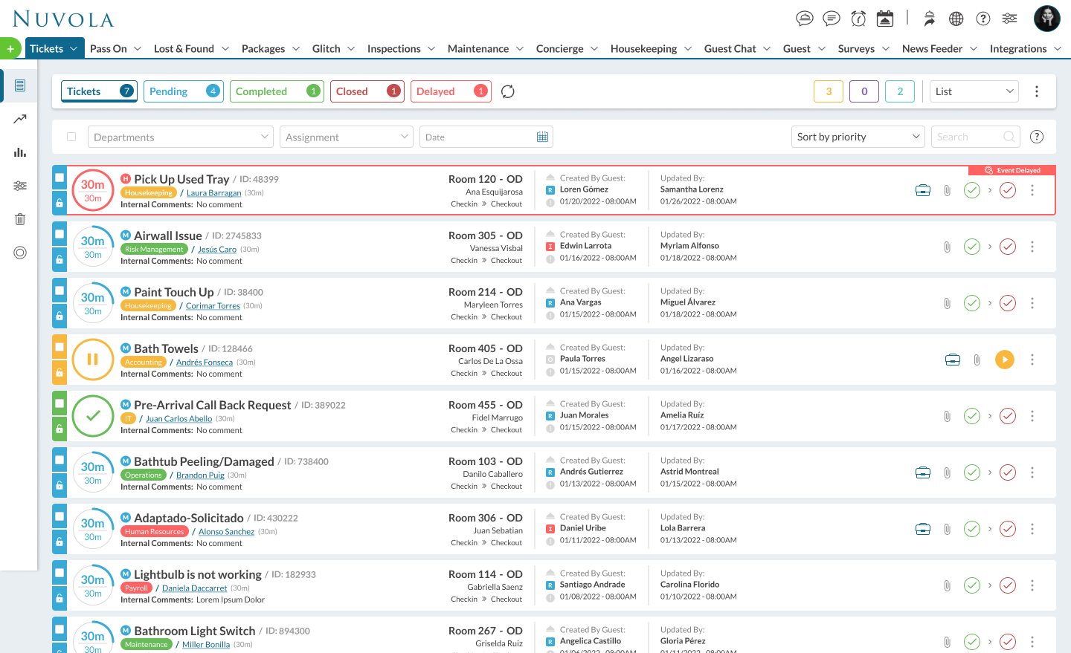The width and height of the screenshot is (1071, 653).
Task: Check the Bath Towels ticket checkbox
Action: pos(59,347)
